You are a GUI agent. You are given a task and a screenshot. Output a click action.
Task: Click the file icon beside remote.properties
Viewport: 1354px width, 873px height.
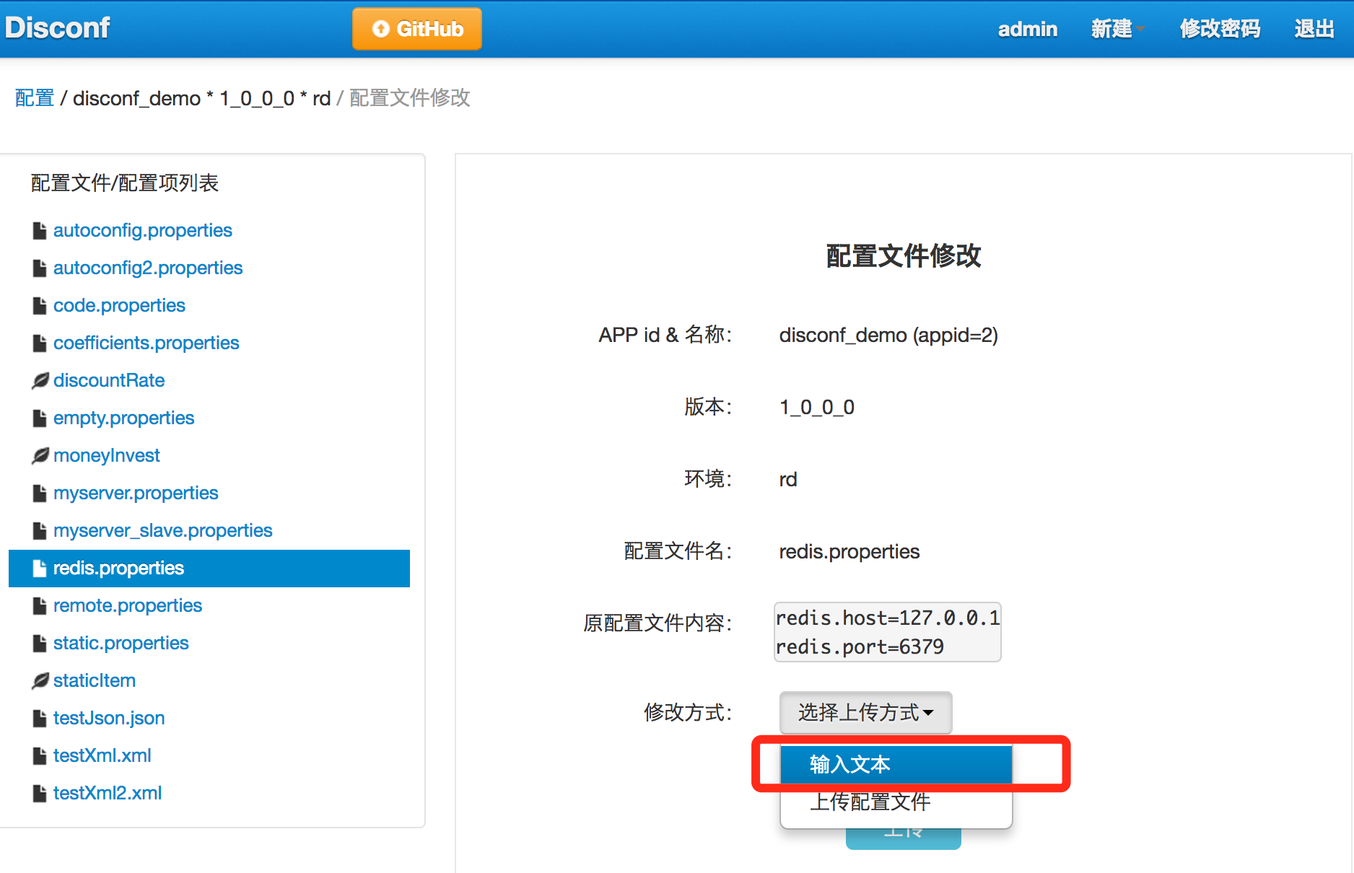pos(40,606)
